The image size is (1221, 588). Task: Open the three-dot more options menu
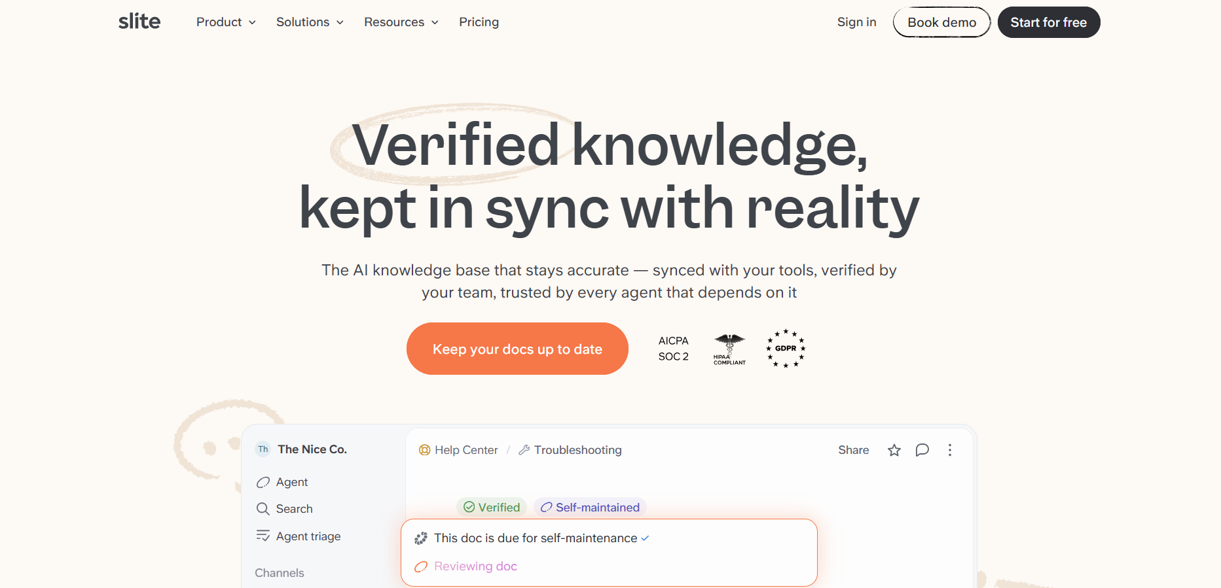[950, 450]
